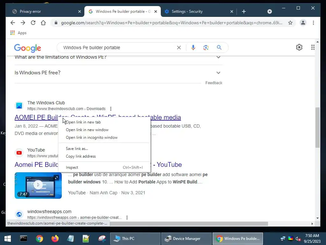326x245 pixels.
Task: Play the 7:47 YouTube video thumbnail
Action: tap(38, 185)
